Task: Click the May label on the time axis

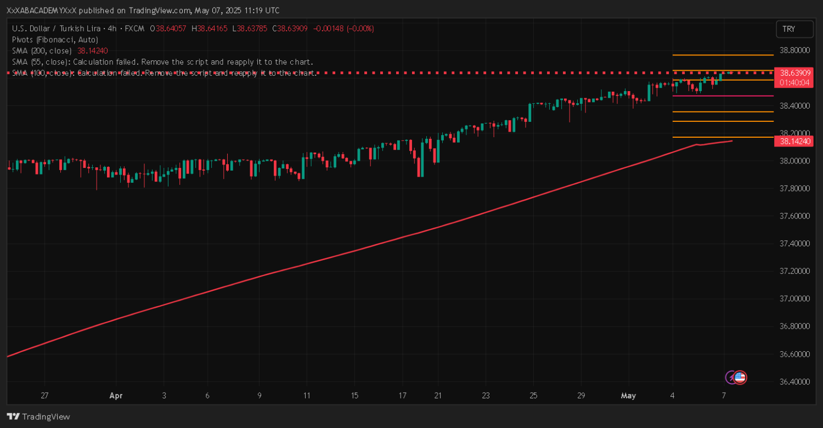Action: (627, 395)
